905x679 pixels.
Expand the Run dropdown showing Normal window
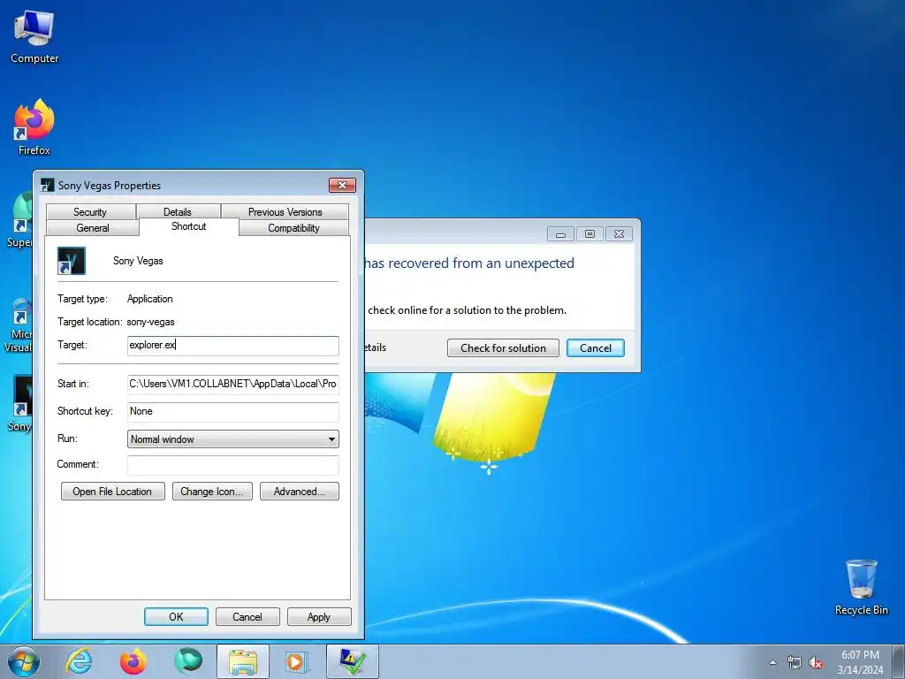(x=232, y=439)
